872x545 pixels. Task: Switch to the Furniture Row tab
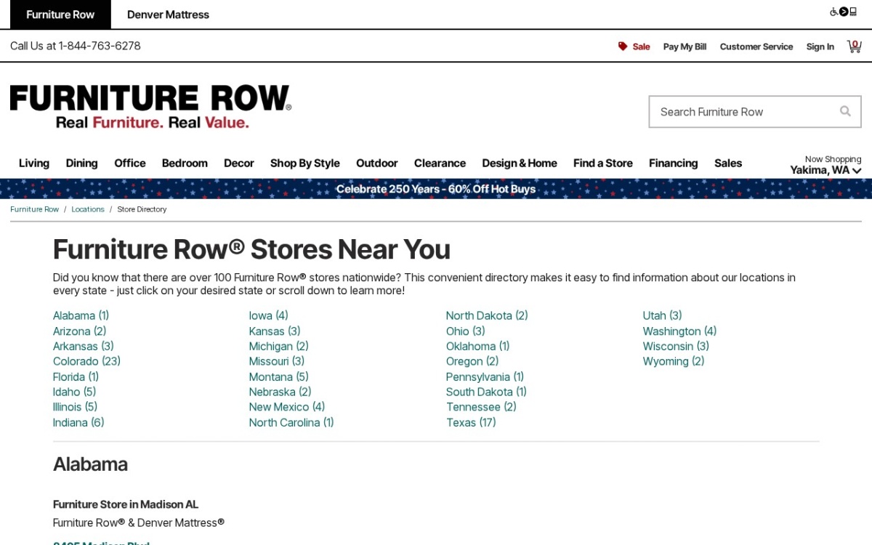pos(60,15)
